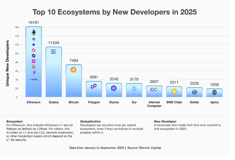Click the Ethereum diamond logo
This screenshot has height=160, width=235.
34,32
